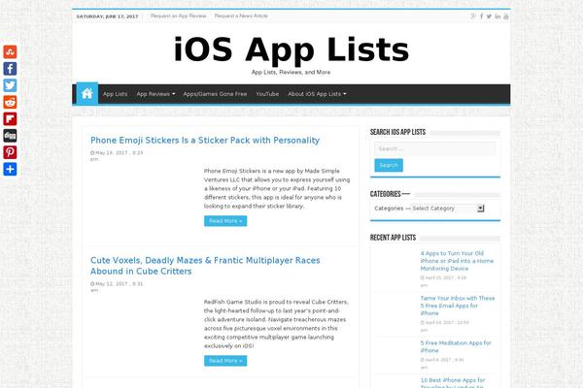This screenshot has width=583, height=388.
Task: Share page via StumbleUpon icon
Action: pos(10,51)
